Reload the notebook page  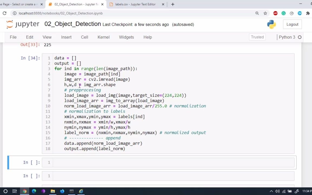coord(4,13)
